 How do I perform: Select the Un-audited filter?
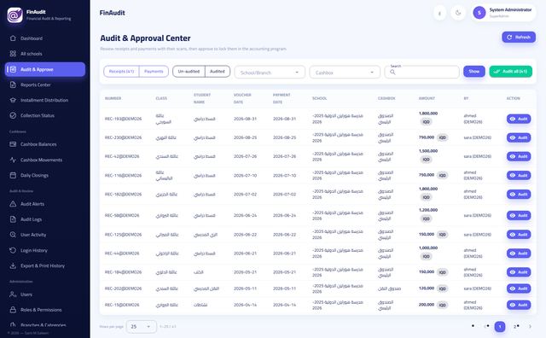pos(189,72)
